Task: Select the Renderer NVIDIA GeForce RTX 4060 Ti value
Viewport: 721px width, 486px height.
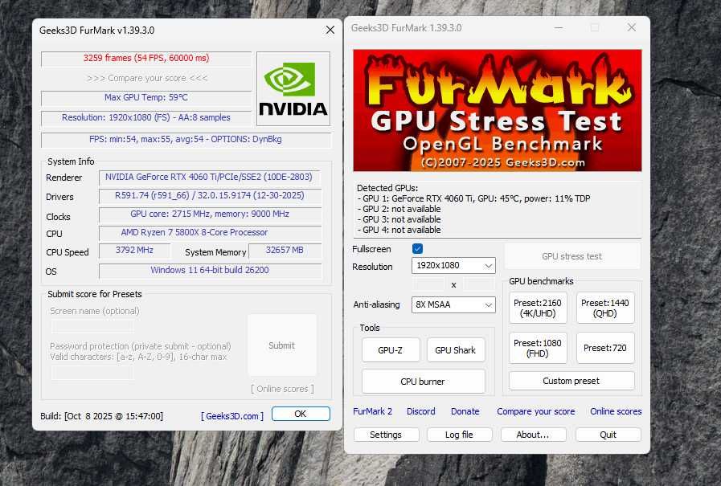Action: click(209, 178)
